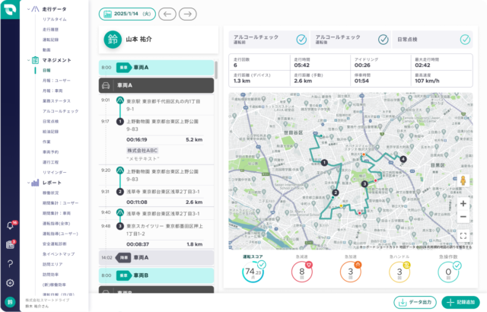Click the 鈴 user avatar in left bar
Viewport: 487px width, 312px height.
(x=10, y=302)
